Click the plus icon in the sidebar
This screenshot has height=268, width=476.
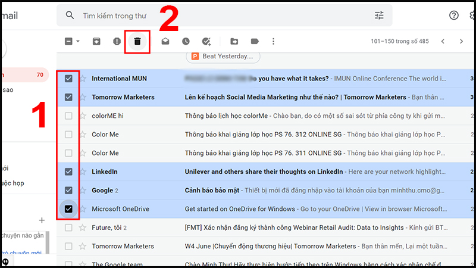pos(42,220)
